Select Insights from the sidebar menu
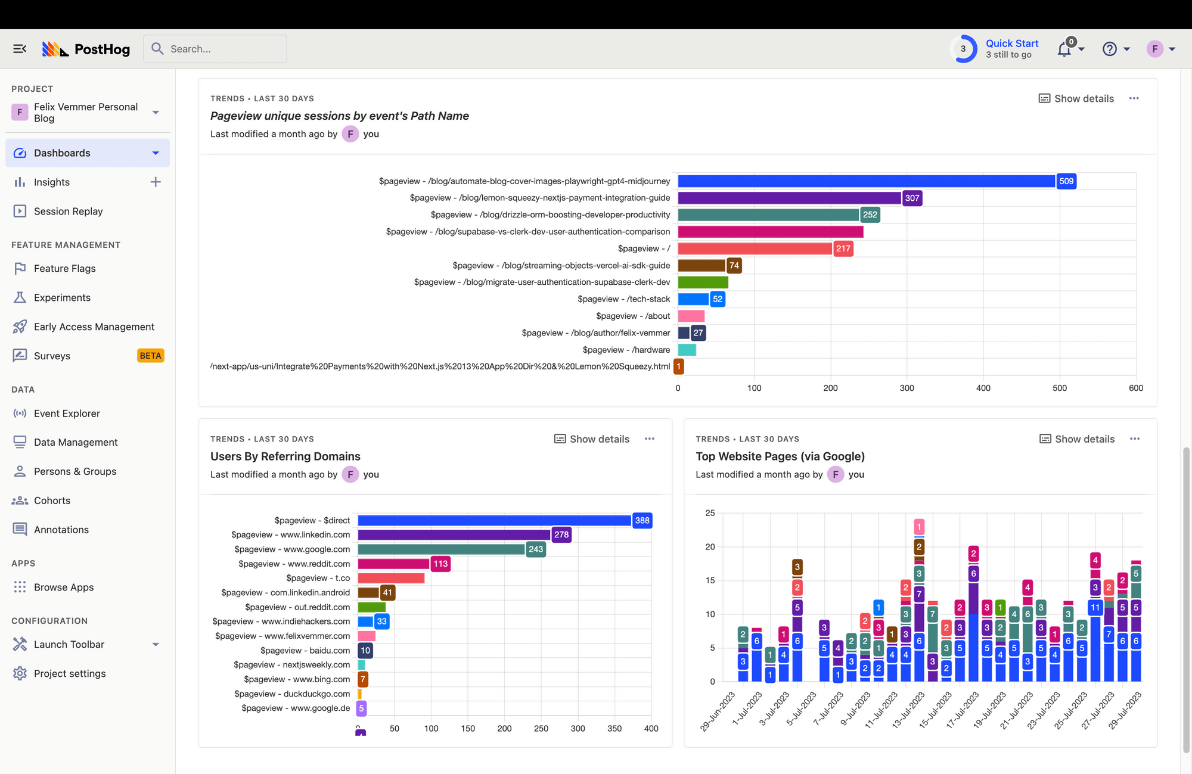The height and width of the screenshot is (774, 1192). pos(51,182)
